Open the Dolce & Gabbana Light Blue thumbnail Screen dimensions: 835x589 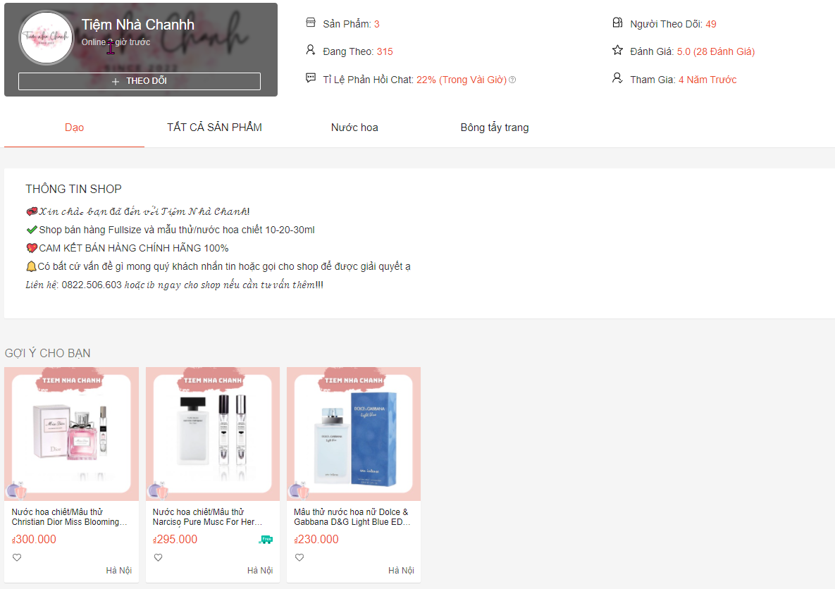pos(354,434)
